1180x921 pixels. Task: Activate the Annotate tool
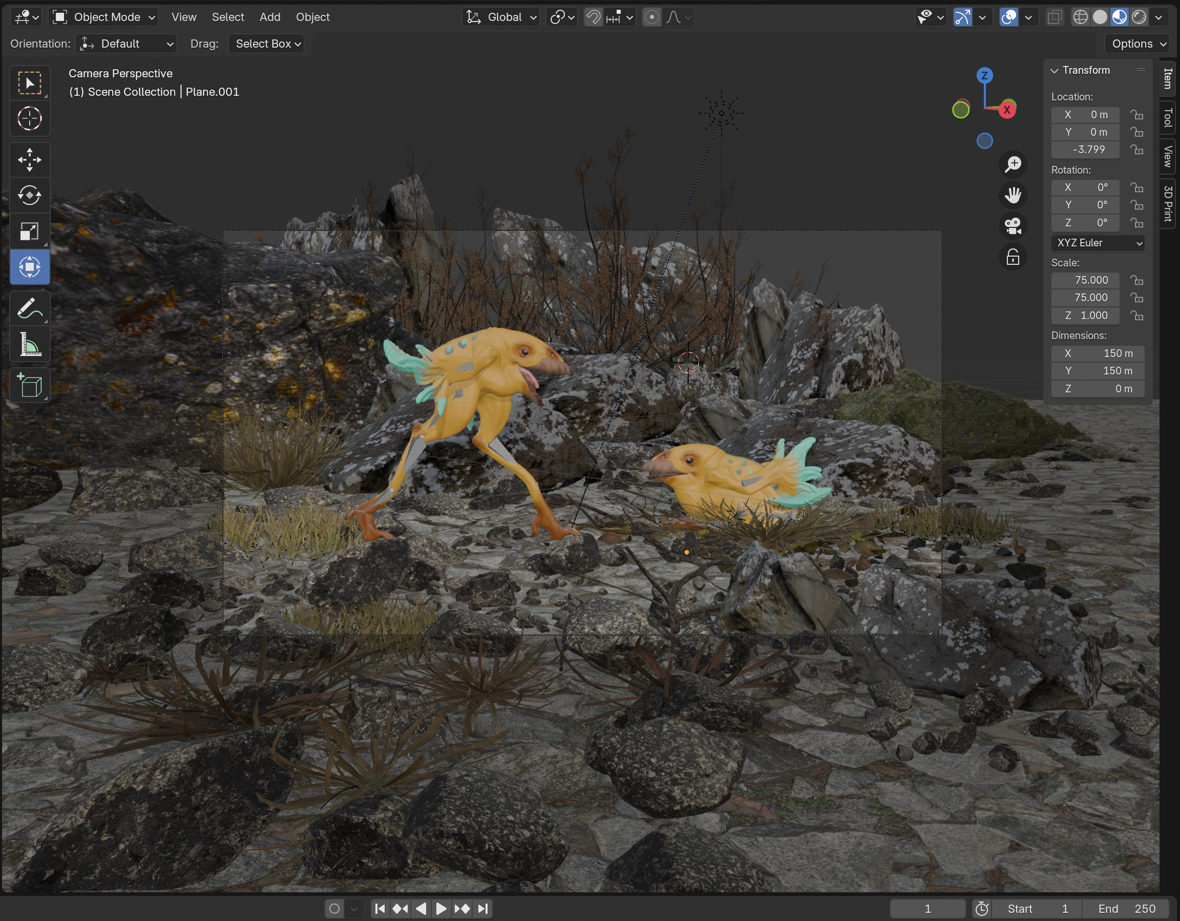tap(30, 308)
